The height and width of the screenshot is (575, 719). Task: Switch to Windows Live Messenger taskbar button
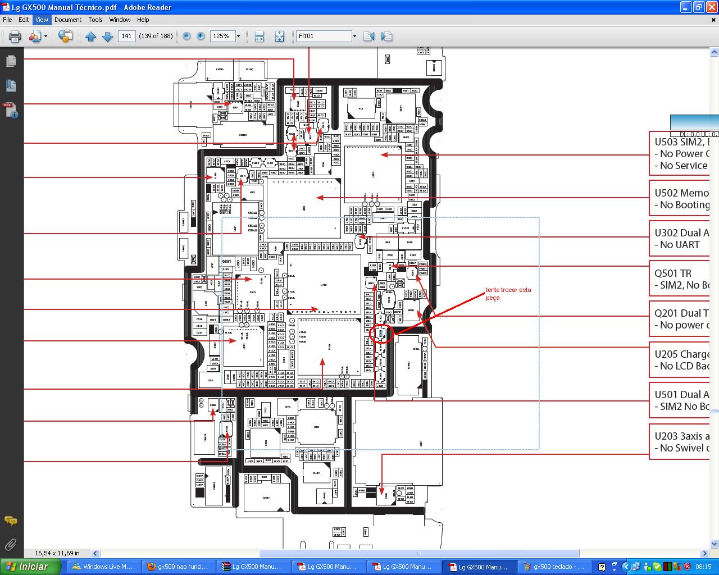coord(104,567)
